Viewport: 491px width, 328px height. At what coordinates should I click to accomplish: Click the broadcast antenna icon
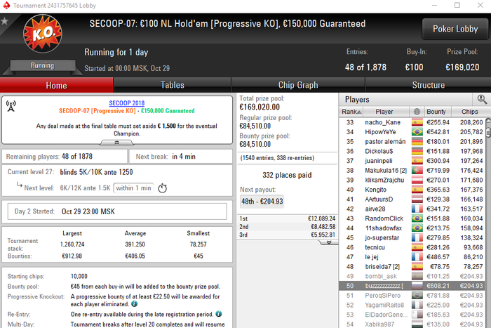[11, 106]
